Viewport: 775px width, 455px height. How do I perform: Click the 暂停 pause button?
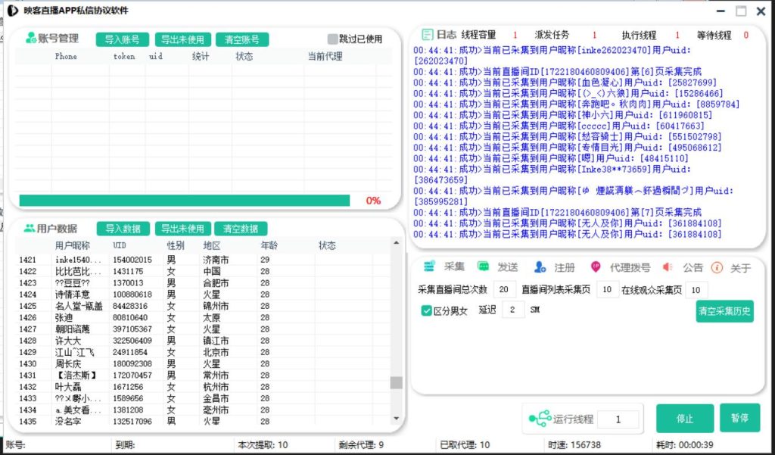739,419
